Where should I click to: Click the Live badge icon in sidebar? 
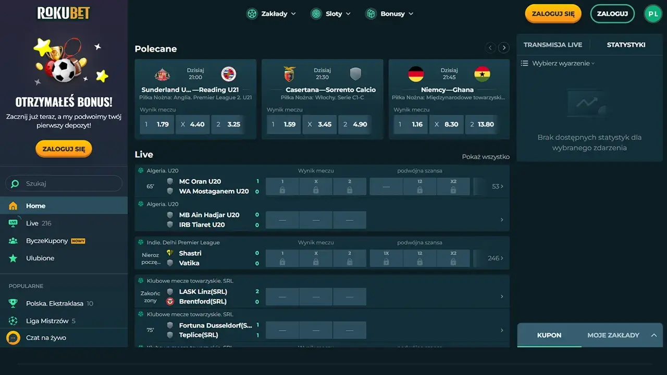(x=14, y=223)
